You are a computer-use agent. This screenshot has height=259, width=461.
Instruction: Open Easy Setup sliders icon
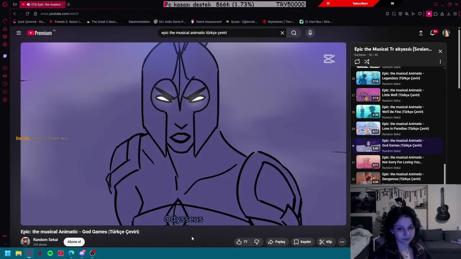point(455,14)
